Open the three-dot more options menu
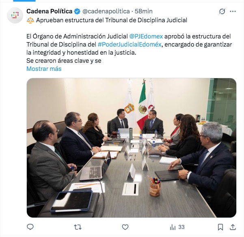The width and height of the screenshot is (244, 237). pos(233,11)
